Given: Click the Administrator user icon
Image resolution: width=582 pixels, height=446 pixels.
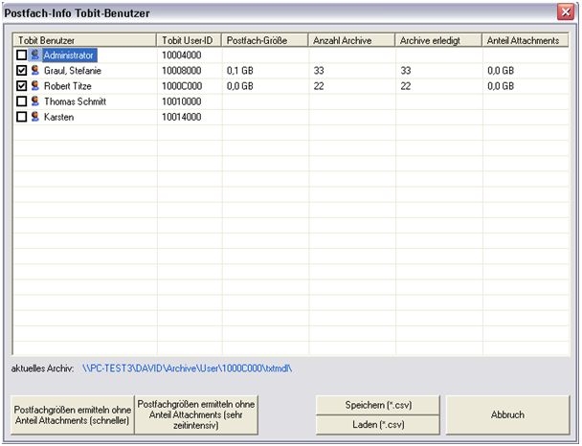Looking at the screenshot, I should tap(35, 55).
